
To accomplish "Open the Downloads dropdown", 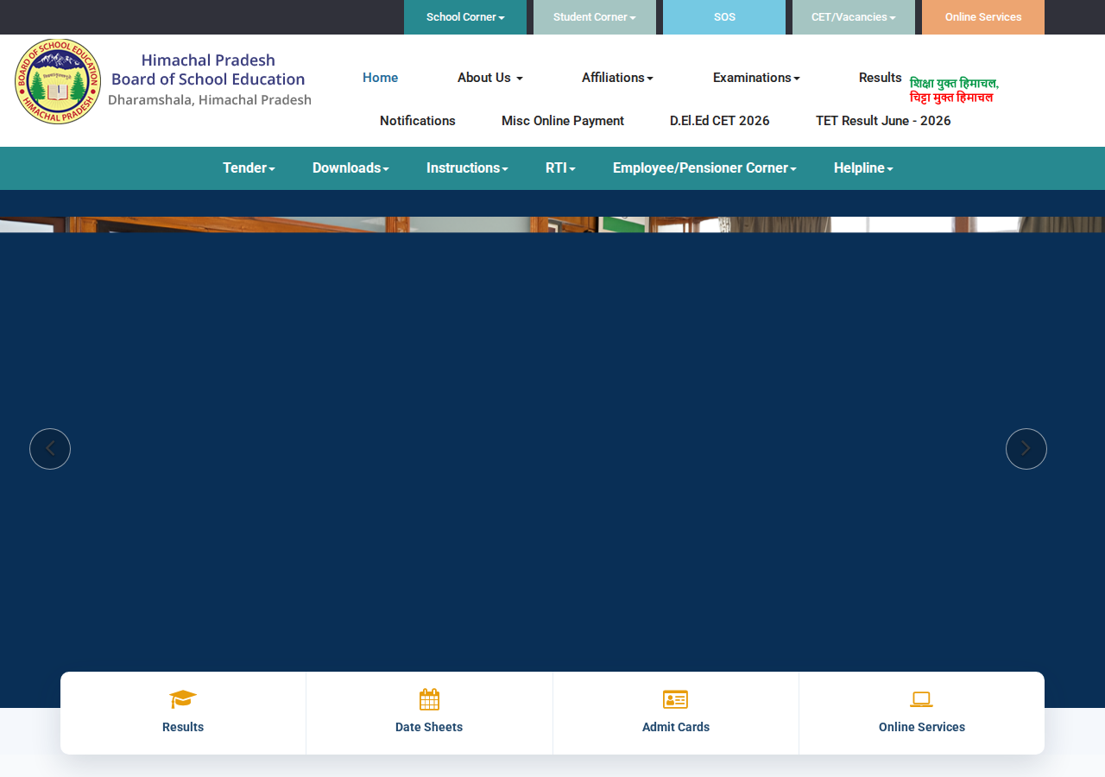I will coord(350,168).
